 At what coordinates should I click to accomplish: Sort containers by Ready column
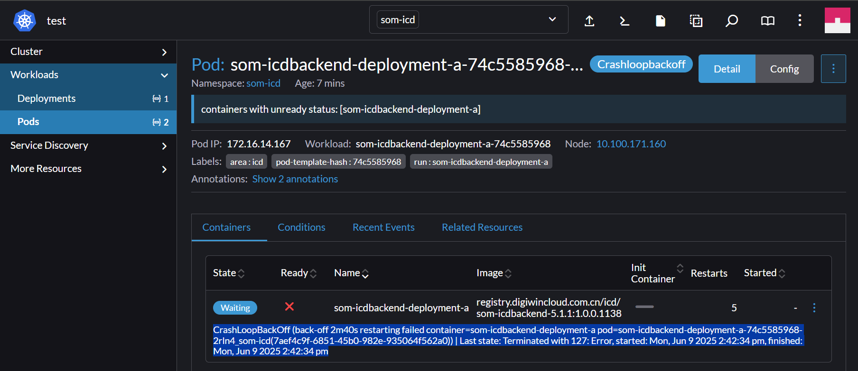(x=298, y=273)
